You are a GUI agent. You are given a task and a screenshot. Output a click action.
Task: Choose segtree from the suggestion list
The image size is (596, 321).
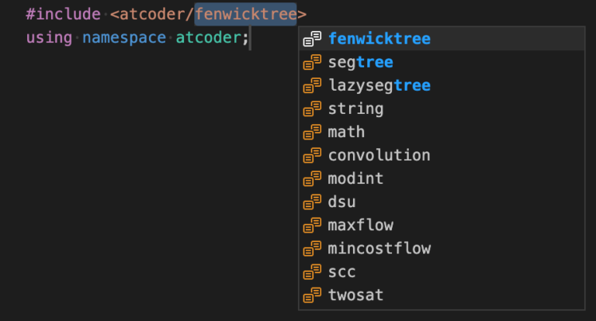pos(442,62)
